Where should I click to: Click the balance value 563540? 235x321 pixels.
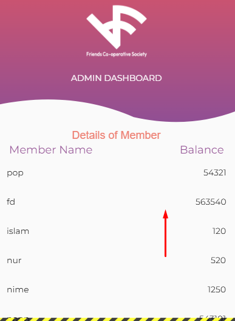point(211,202)
